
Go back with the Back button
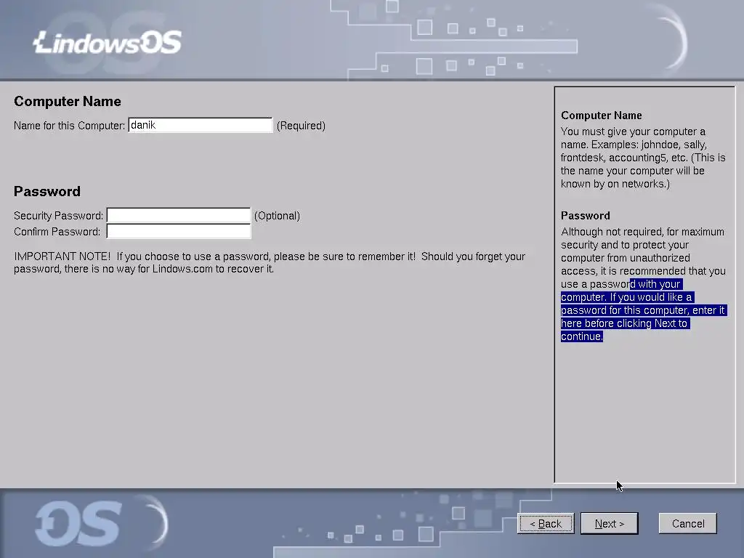tap(546, 523)
